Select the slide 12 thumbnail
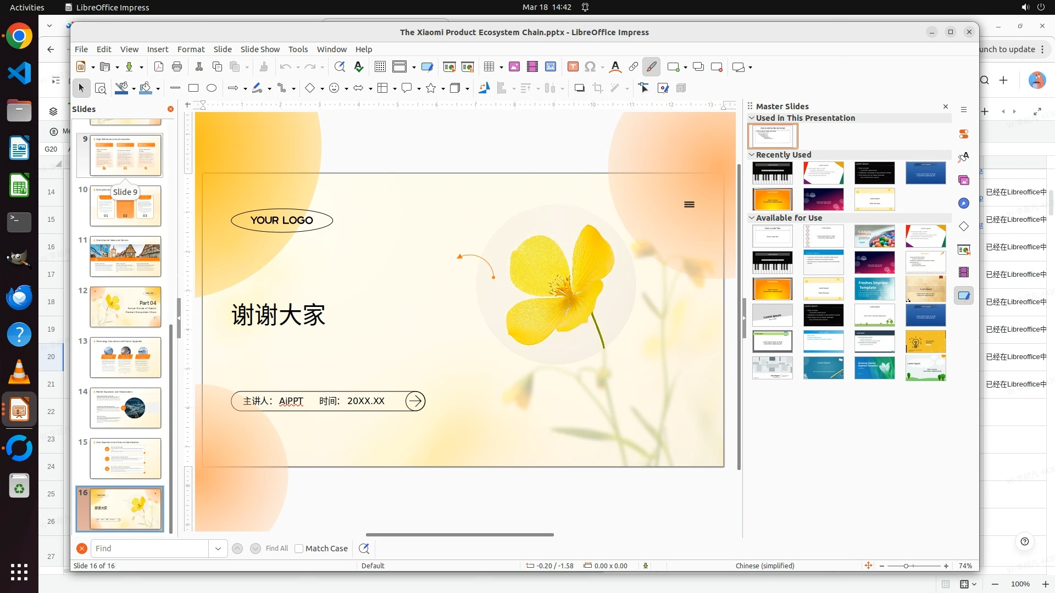Image resolution: width=1055 pixels, height=593 pixels. click(x=125, y=307)
